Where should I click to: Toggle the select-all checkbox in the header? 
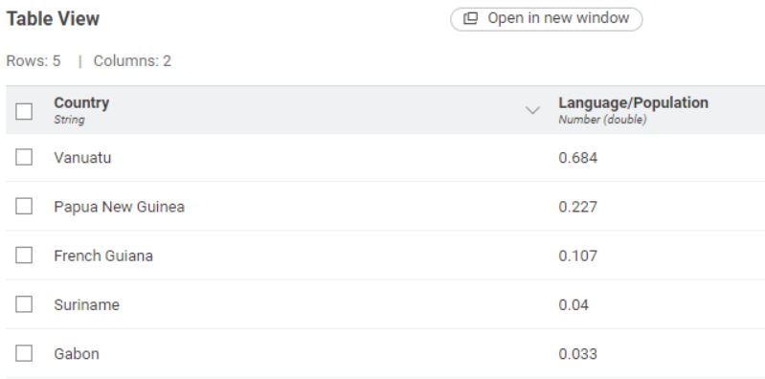point(24,111)
